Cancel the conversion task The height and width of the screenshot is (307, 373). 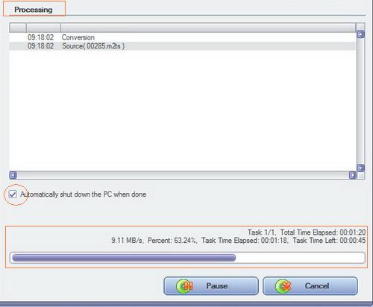(310, 286)
